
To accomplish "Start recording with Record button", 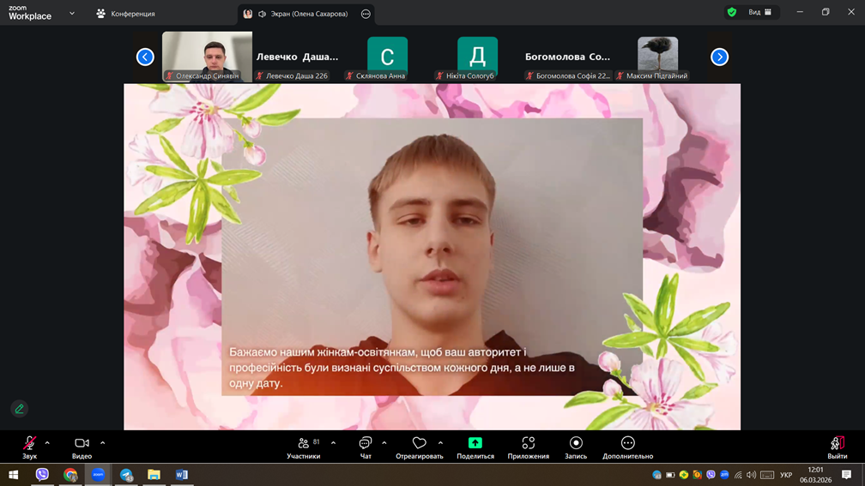I will tap(576, 443).
